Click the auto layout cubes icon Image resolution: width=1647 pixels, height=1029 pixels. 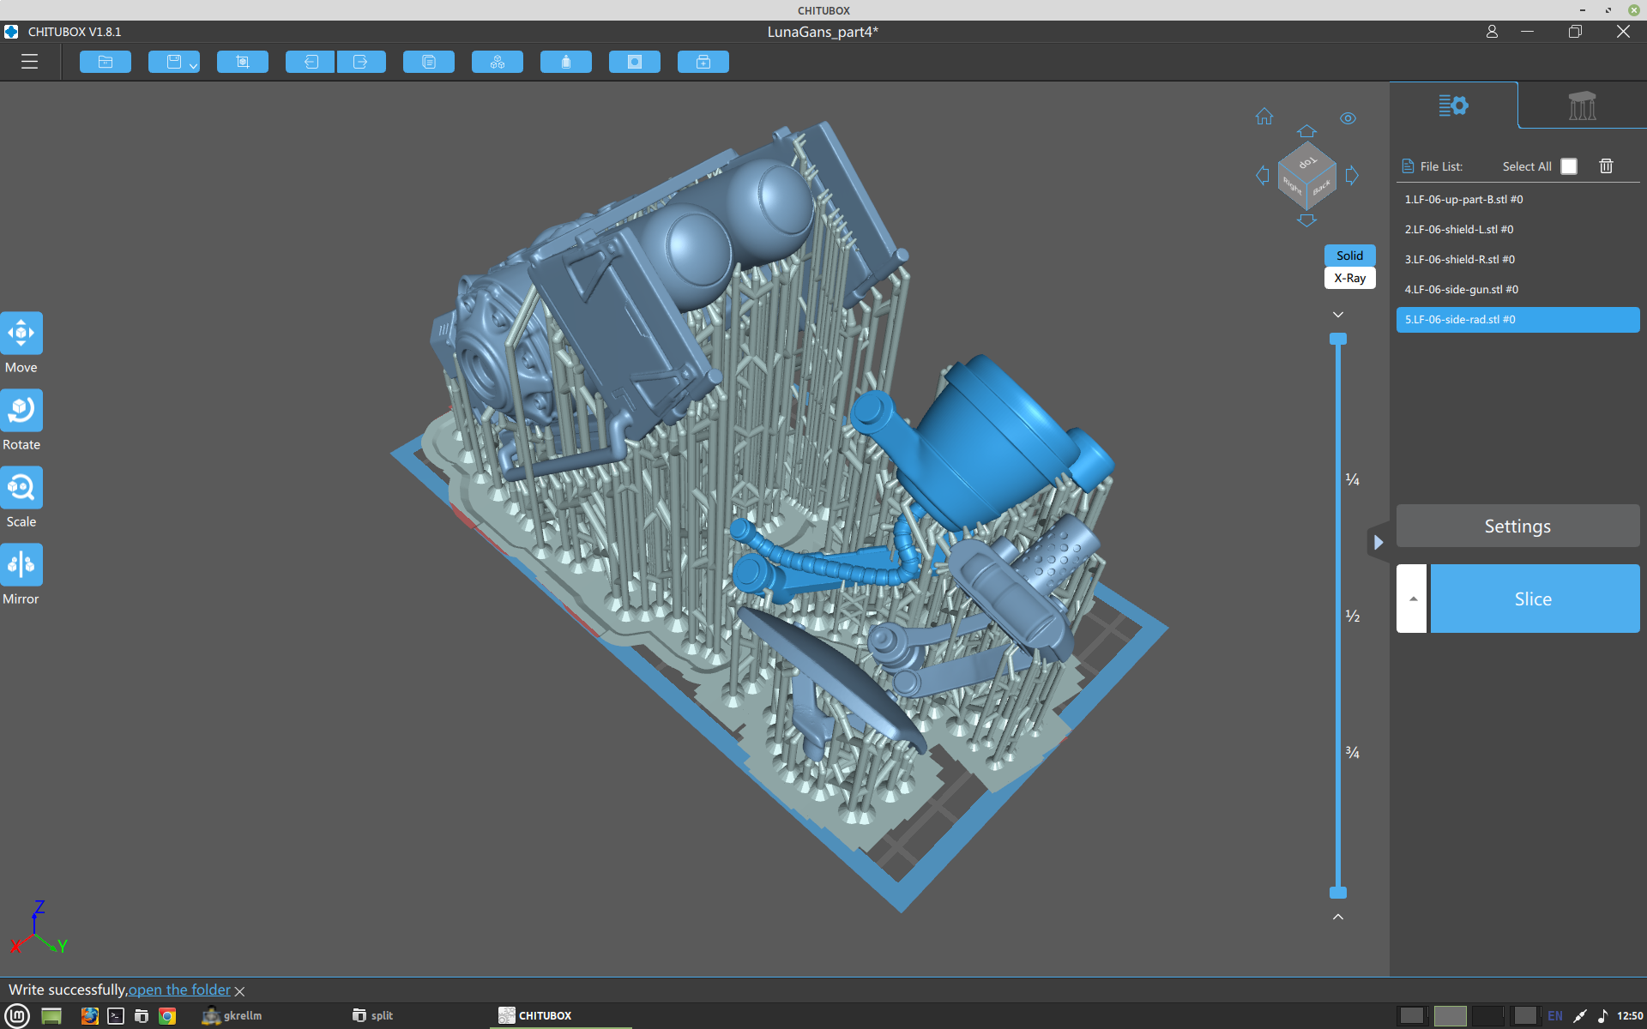[x=498, y=62]
